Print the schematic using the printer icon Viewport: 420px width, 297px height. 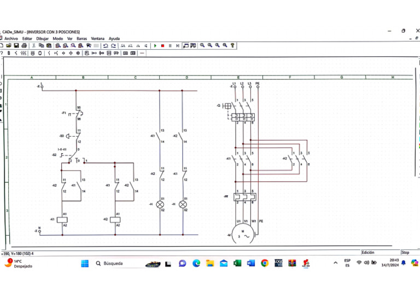[x=24, y=45]
